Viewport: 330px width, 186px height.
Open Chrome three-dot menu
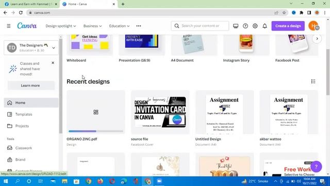point(325,12)
